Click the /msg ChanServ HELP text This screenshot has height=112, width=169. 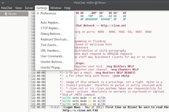click(124, 70)
